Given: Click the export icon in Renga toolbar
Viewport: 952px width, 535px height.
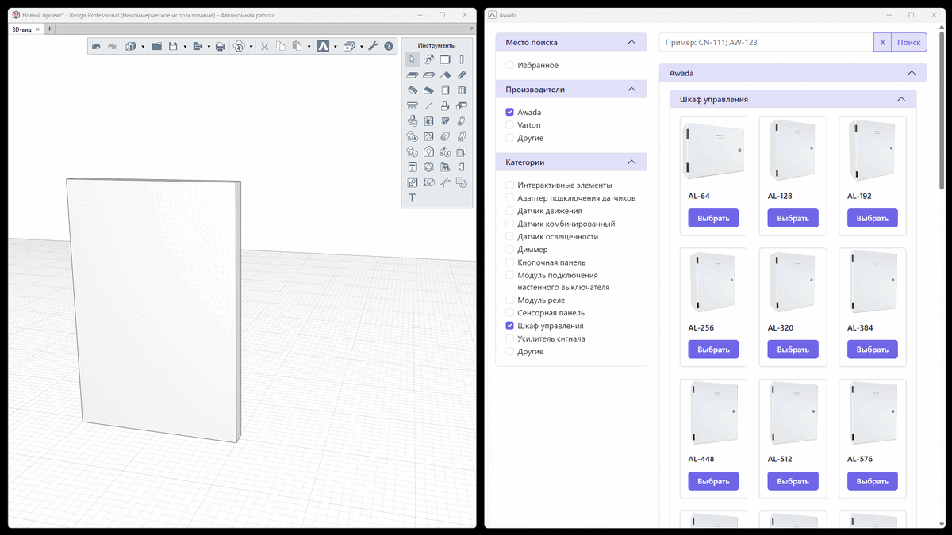Looking at the screenshot, I should click(x=198, y=47).
